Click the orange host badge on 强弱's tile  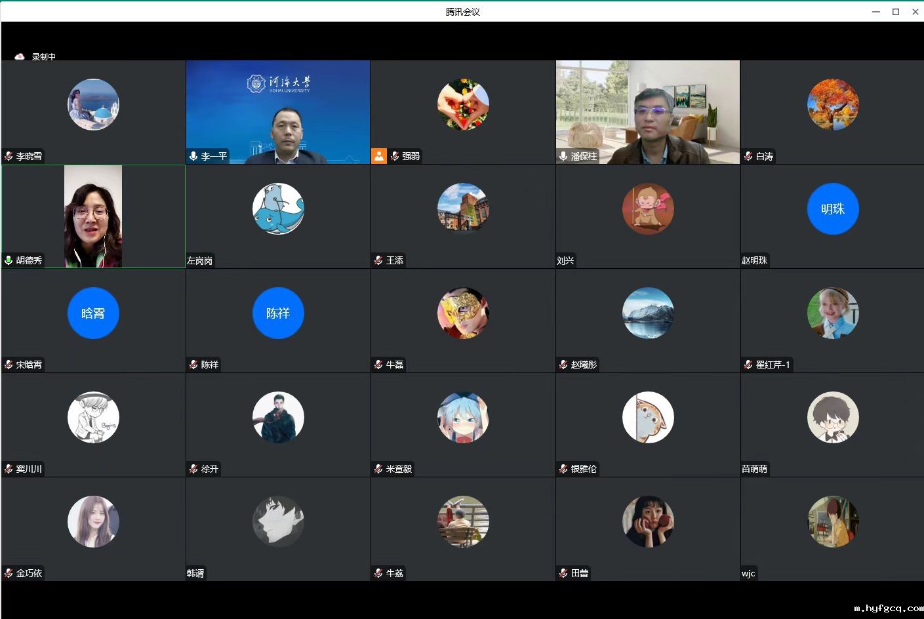coord(379,156)
